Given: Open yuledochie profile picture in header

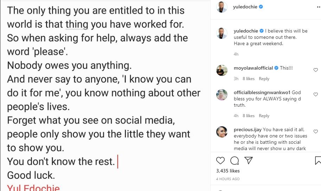Looking at the screenshot, I should (x=222, y=7).
